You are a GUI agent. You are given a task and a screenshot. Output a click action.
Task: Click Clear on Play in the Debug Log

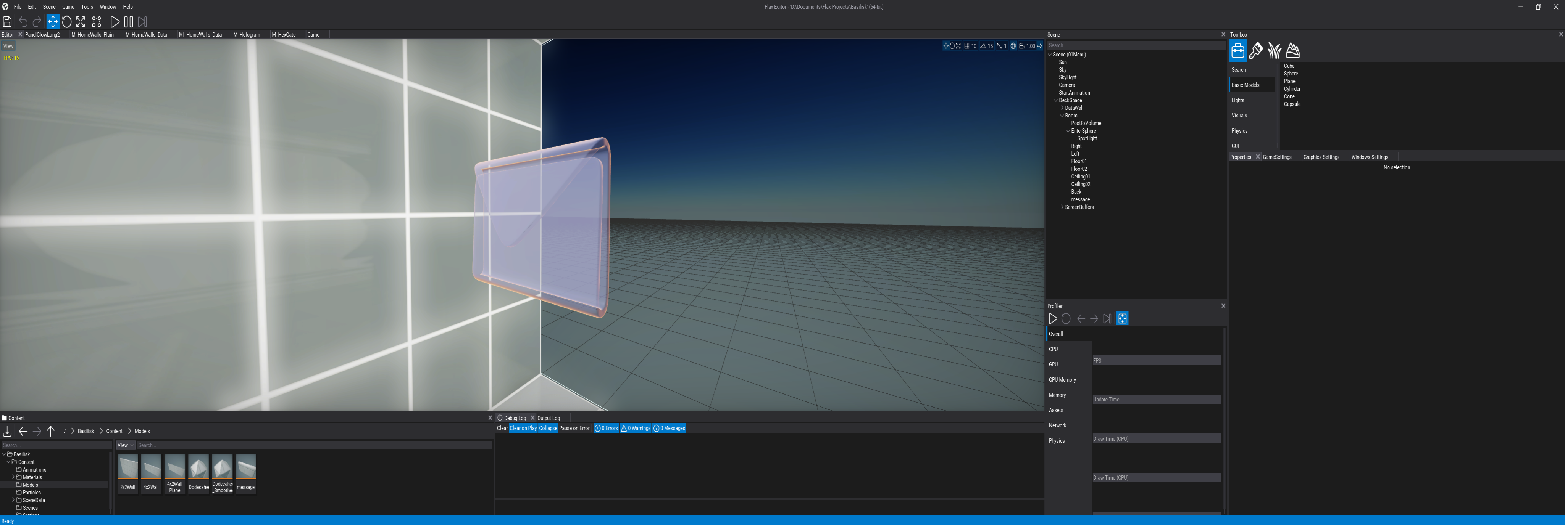pos(524,428)
